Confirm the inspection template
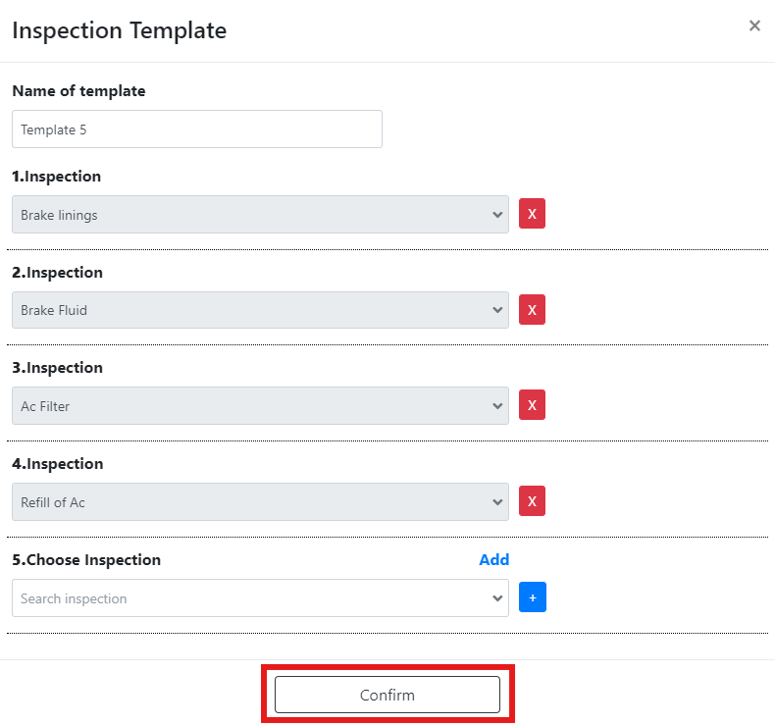 [387, 695]
